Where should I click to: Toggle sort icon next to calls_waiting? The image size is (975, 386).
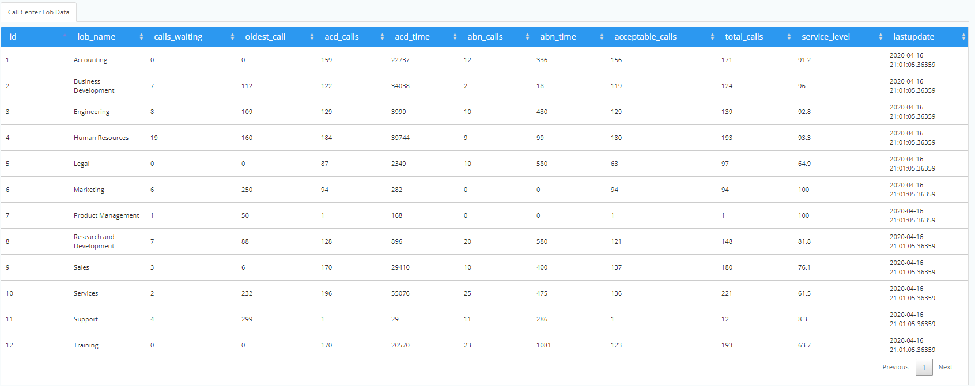tap(232, 37)
